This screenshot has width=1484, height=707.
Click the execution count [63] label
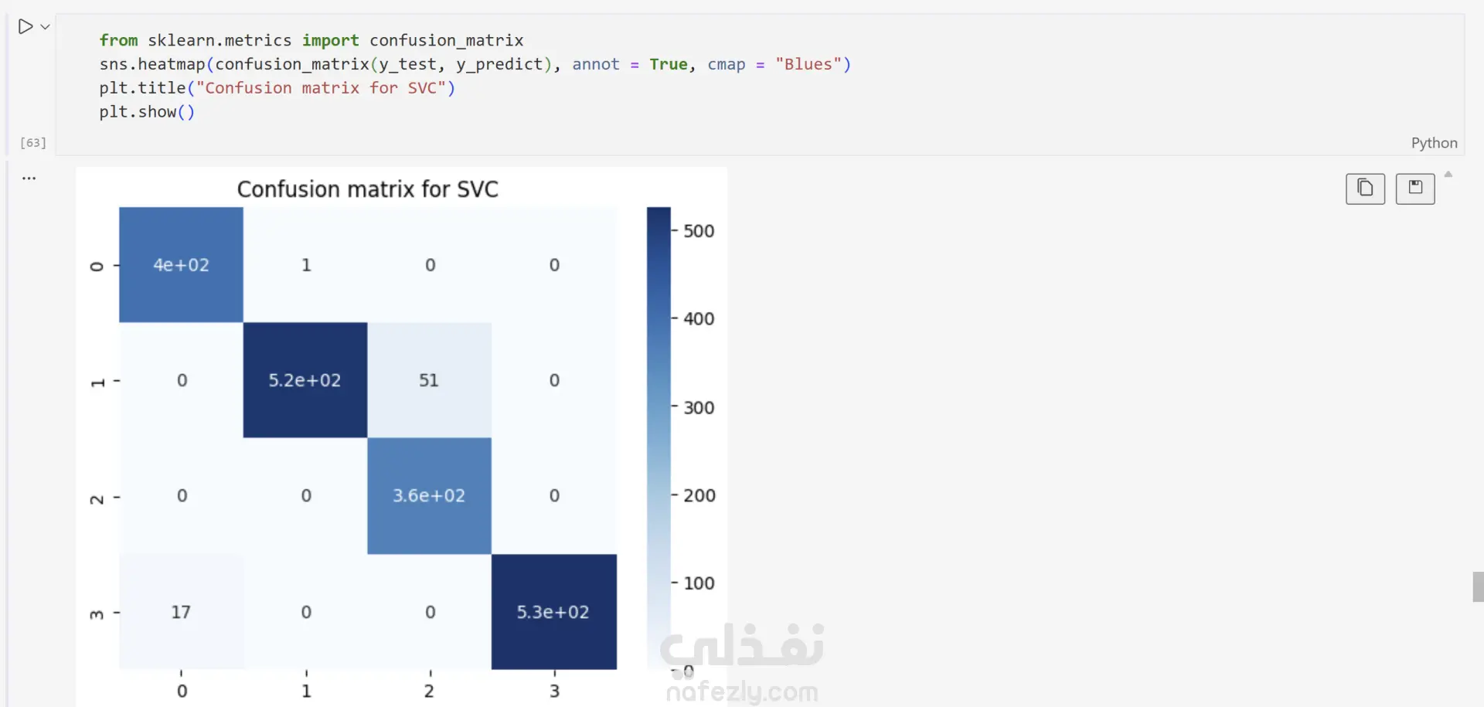[x=33, y=143]
